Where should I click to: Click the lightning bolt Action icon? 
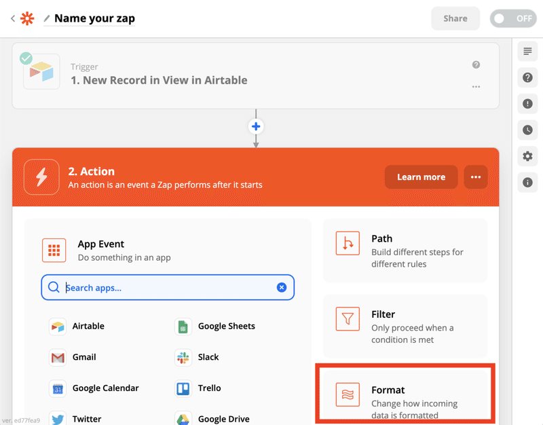[41, 177]
